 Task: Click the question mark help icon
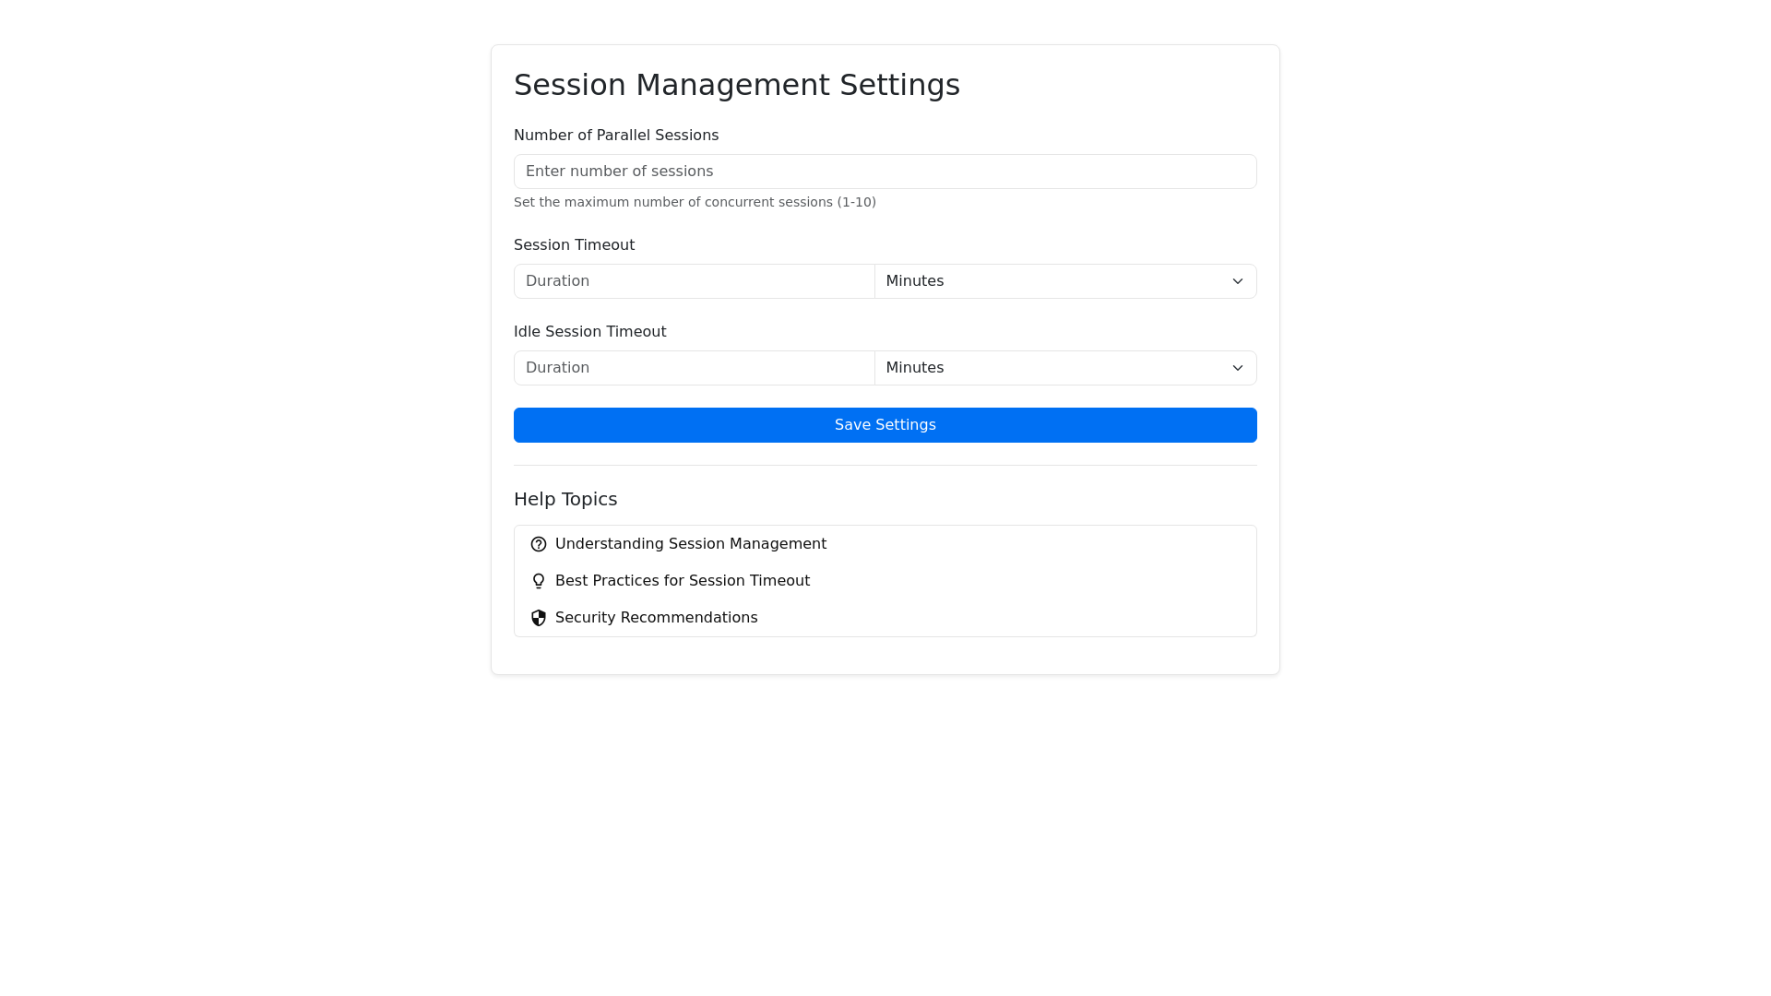(539, 544)
